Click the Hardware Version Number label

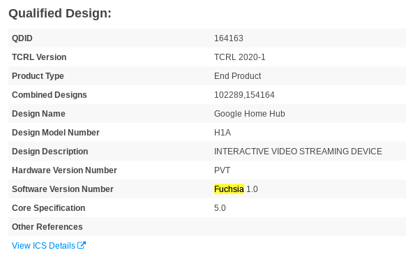pos(64,170)
